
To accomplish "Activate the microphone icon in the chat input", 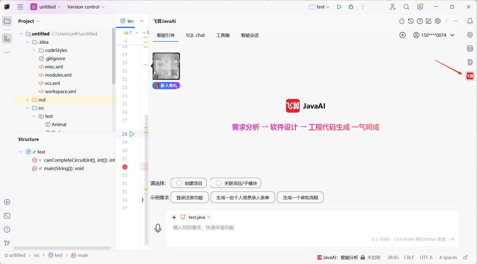I will click(158, 228).
